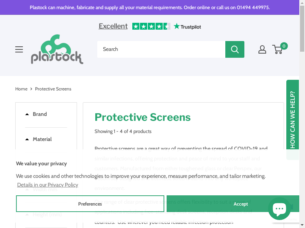
Task: Open the account profile icon
Action: [x=262, y=49]
